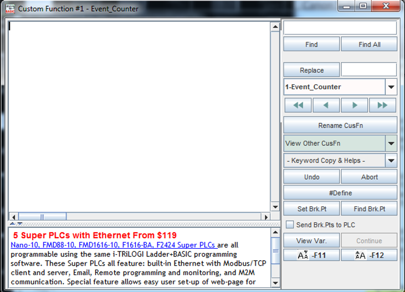
Task: Click the search text input field
Action: 340,28
